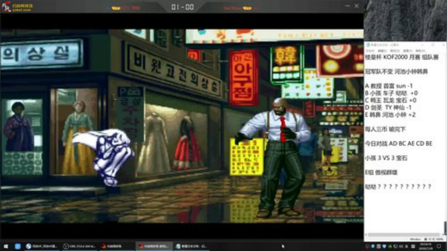Click the right player name in the top bar

(232, 8)
